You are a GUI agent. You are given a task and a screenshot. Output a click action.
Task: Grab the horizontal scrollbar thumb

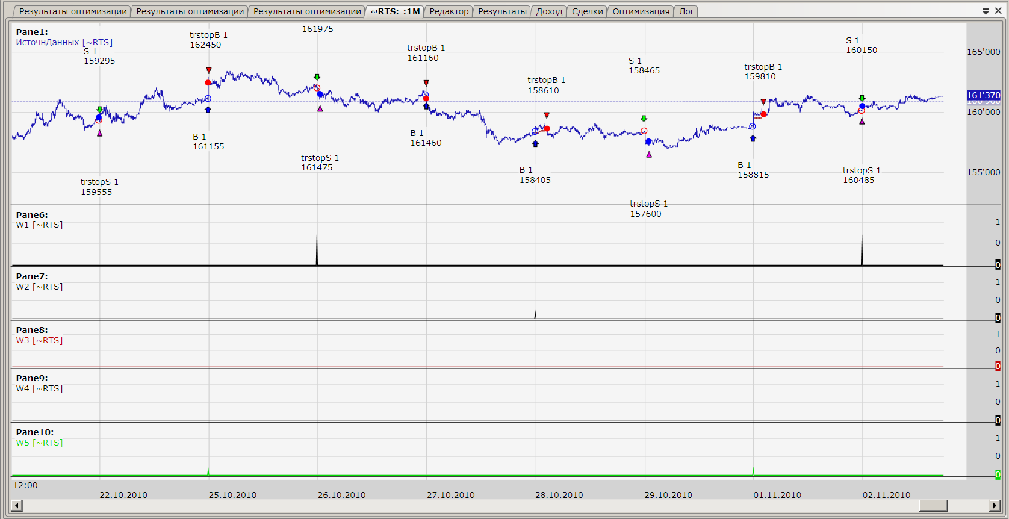point(933,506)
